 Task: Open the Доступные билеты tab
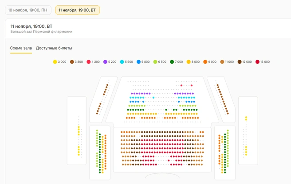coord(54,48)
